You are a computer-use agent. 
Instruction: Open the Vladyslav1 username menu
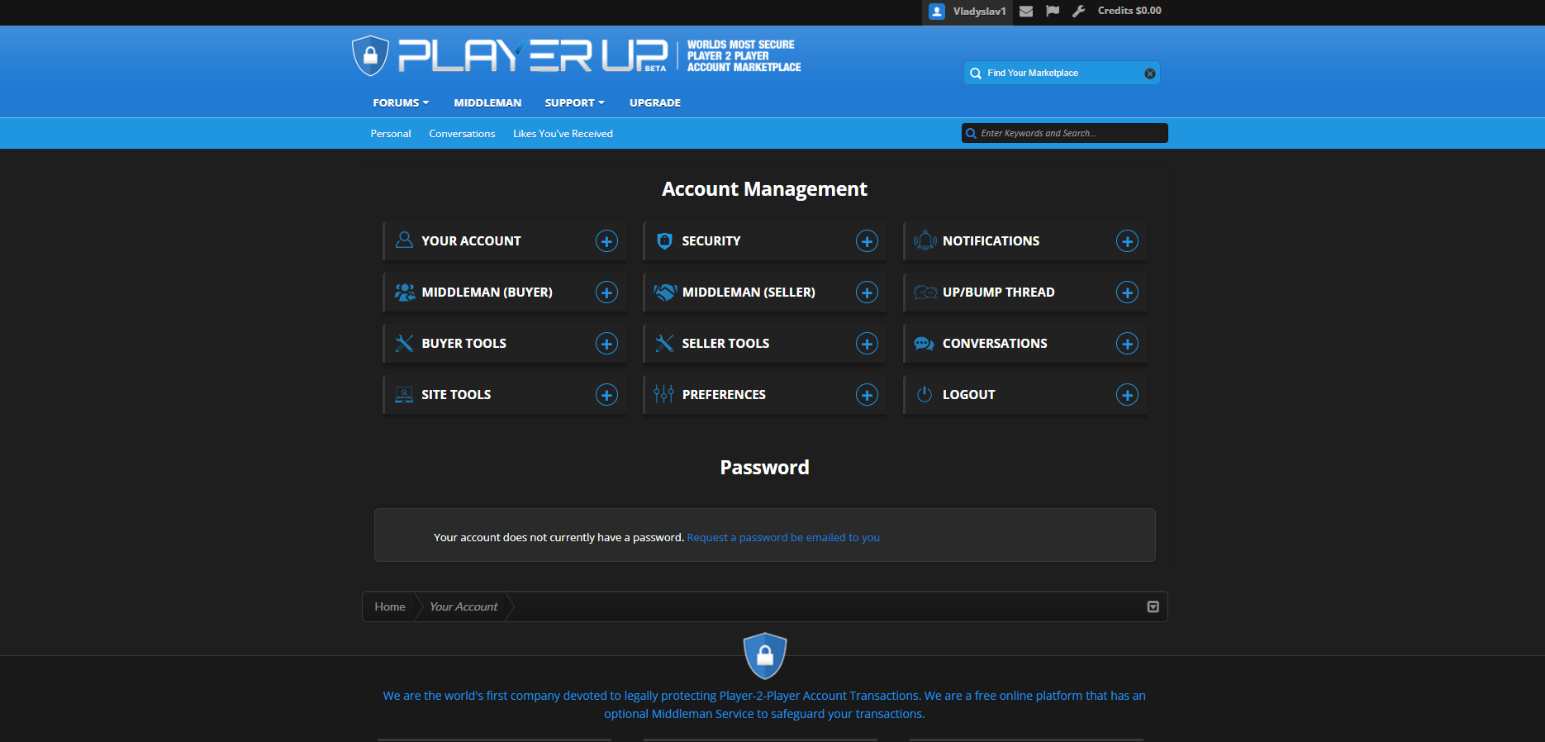pyautogui.click(x=979, y=12)
